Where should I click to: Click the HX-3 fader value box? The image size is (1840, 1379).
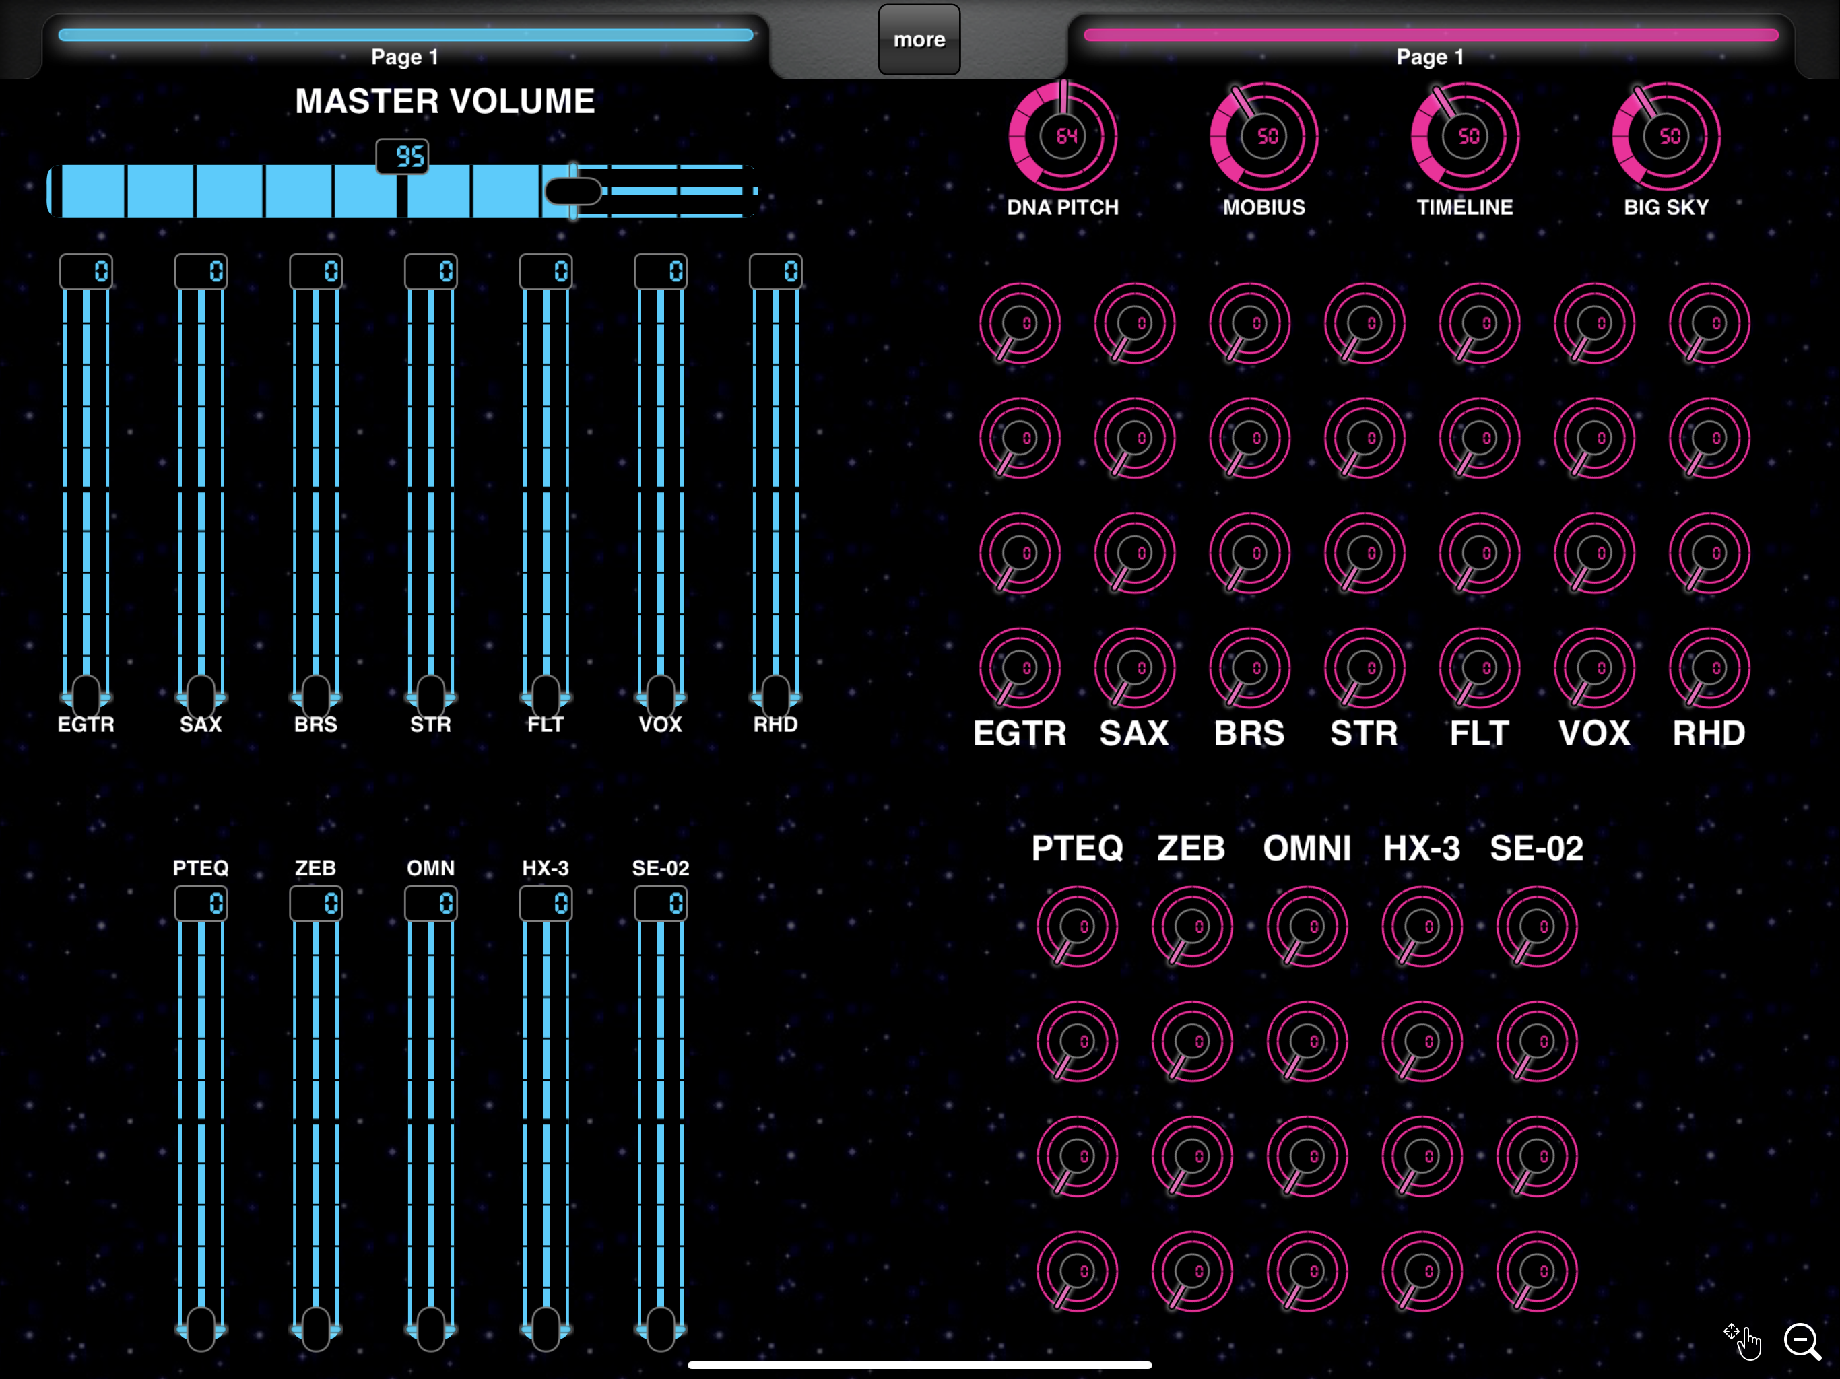pyautogui.click(x=546, y=904)
